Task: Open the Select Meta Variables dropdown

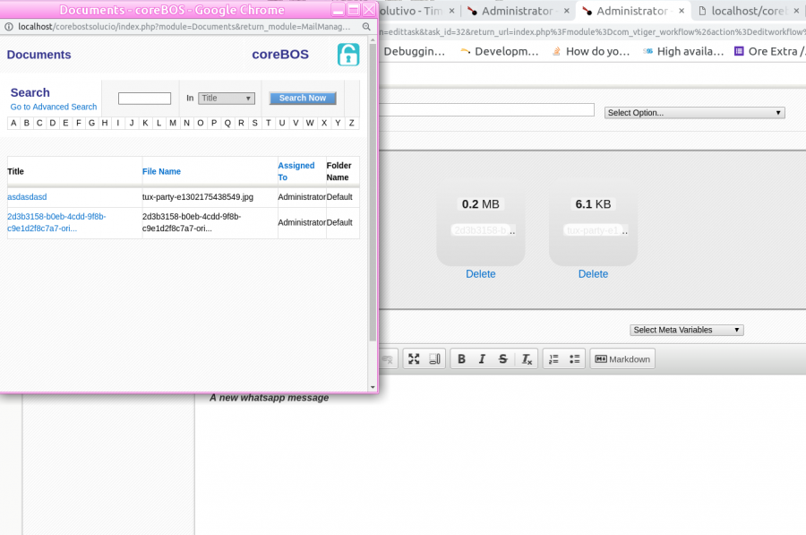Action: coord(687,330)
